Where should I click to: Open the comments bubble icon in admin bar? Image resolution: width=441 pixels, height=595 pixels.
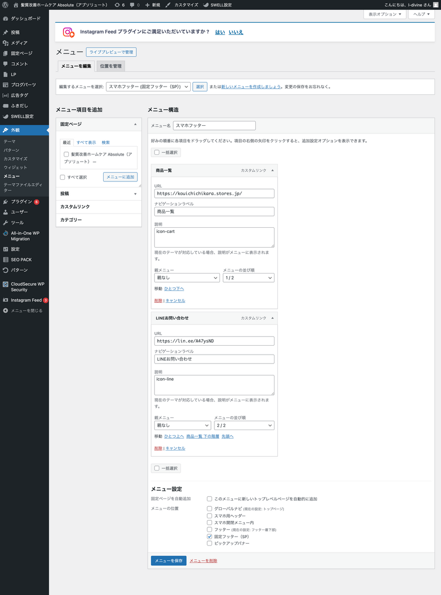click(x=132, y=4)
